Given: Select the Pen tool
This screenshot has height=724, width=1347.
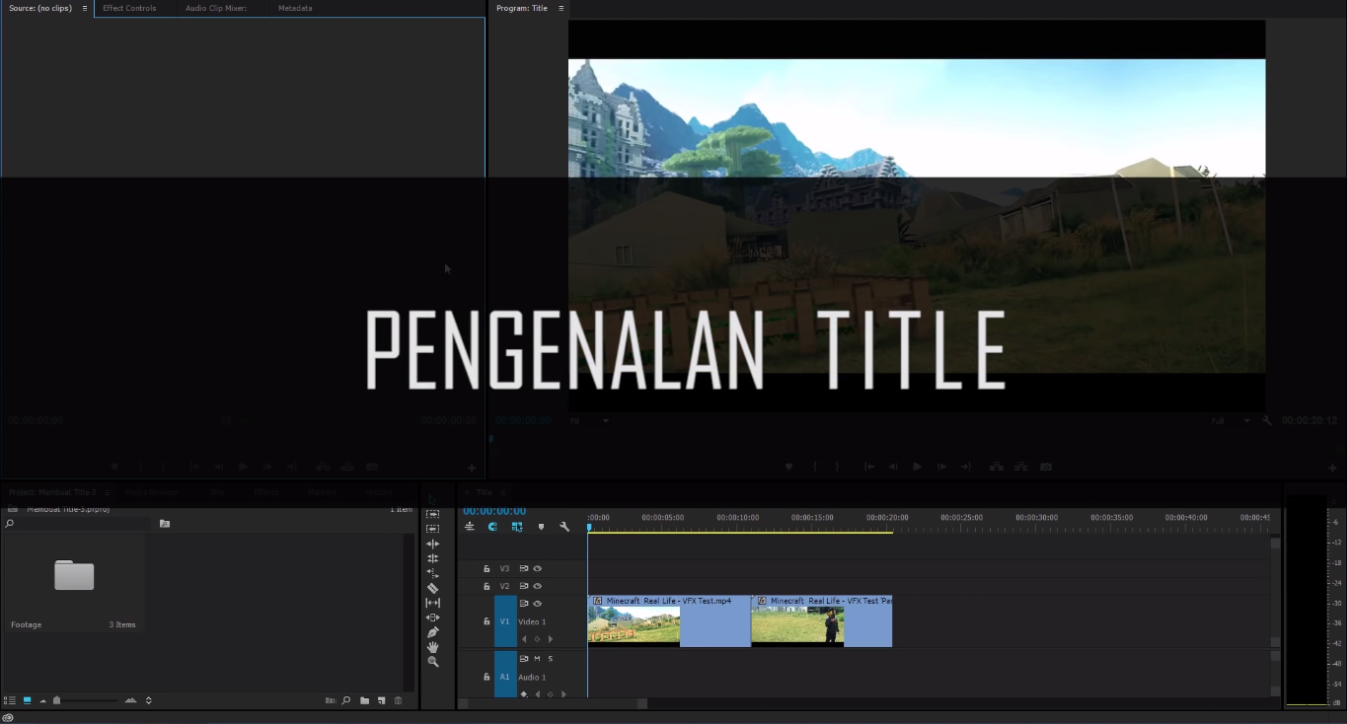Looking at the screenshot, I should coord(432,632).
